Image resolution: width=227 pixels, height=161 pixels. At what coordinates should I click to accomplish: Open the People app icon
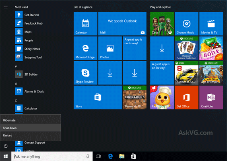click(x=19, y=40)
